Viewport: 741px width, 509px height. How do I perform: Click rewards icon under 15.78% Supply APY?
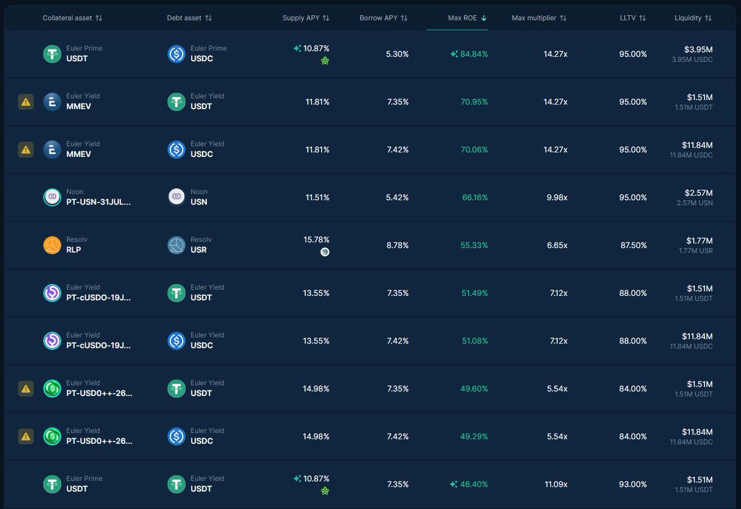(325, 252)
